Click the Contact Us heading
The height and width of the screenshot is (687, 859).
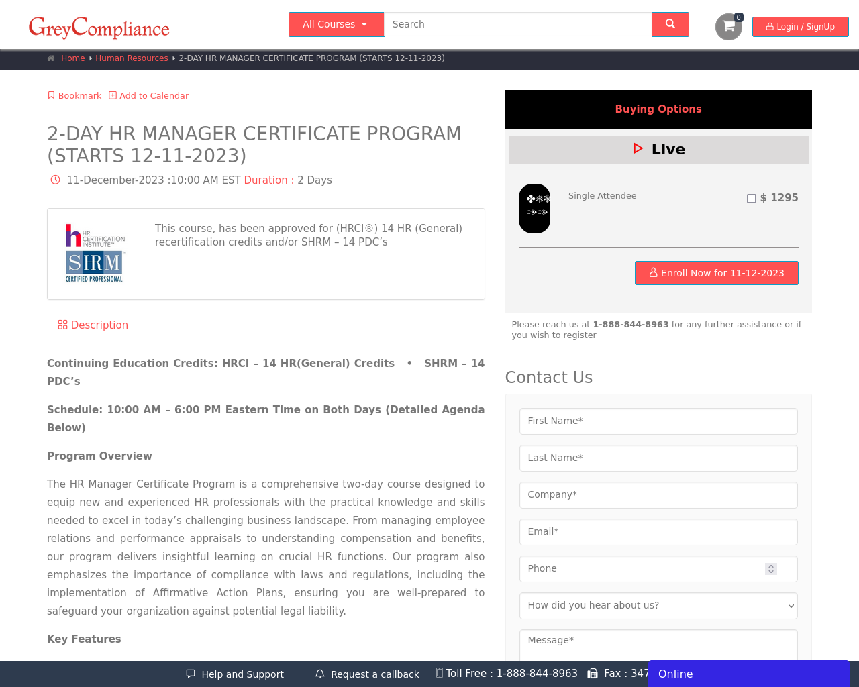(x=549, y=377)
